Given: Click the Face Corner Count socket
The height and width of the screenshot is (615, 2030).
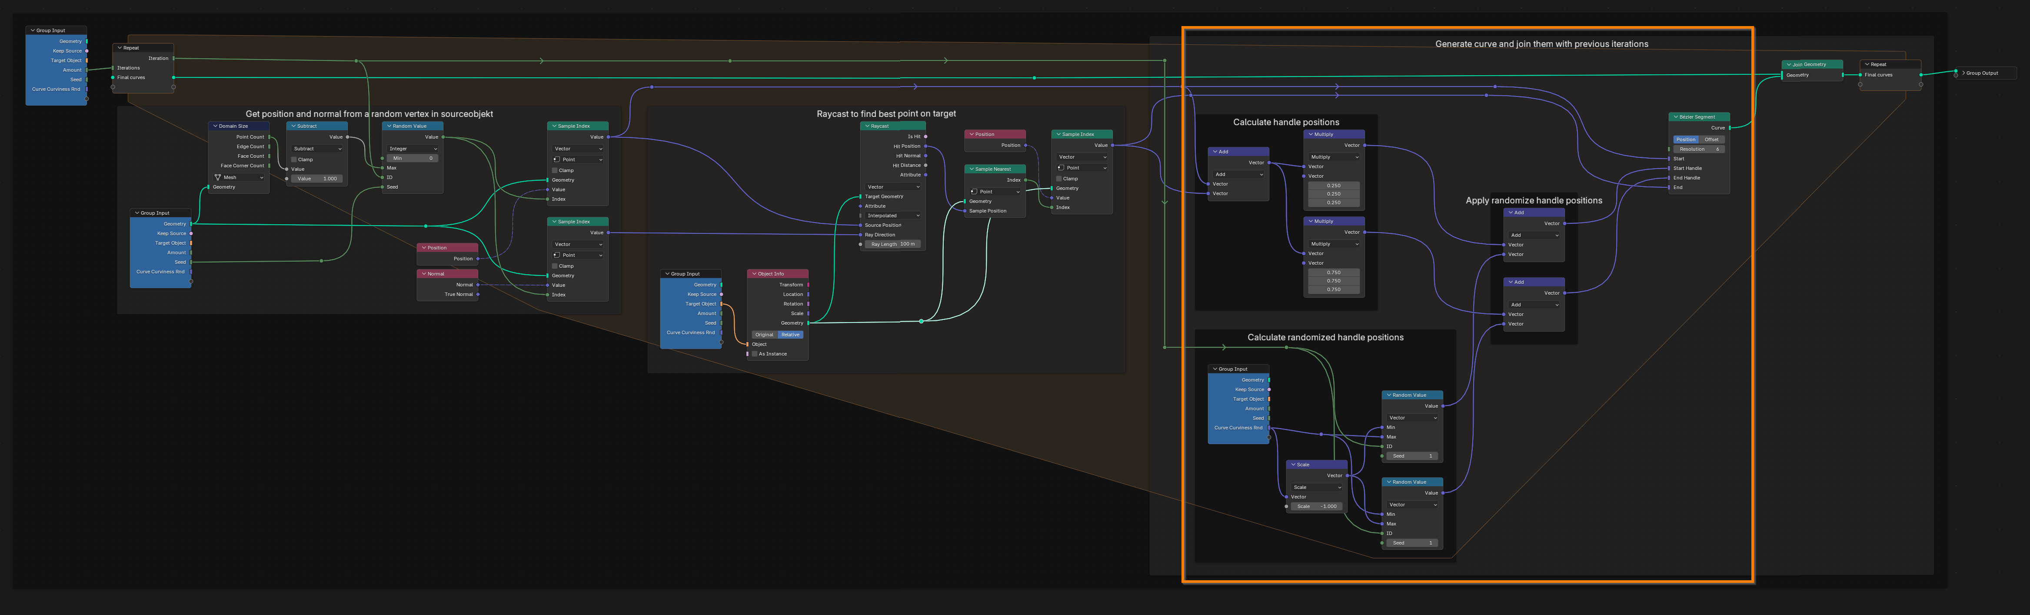Looking at the screenshot, I should [x=270, y=165].
